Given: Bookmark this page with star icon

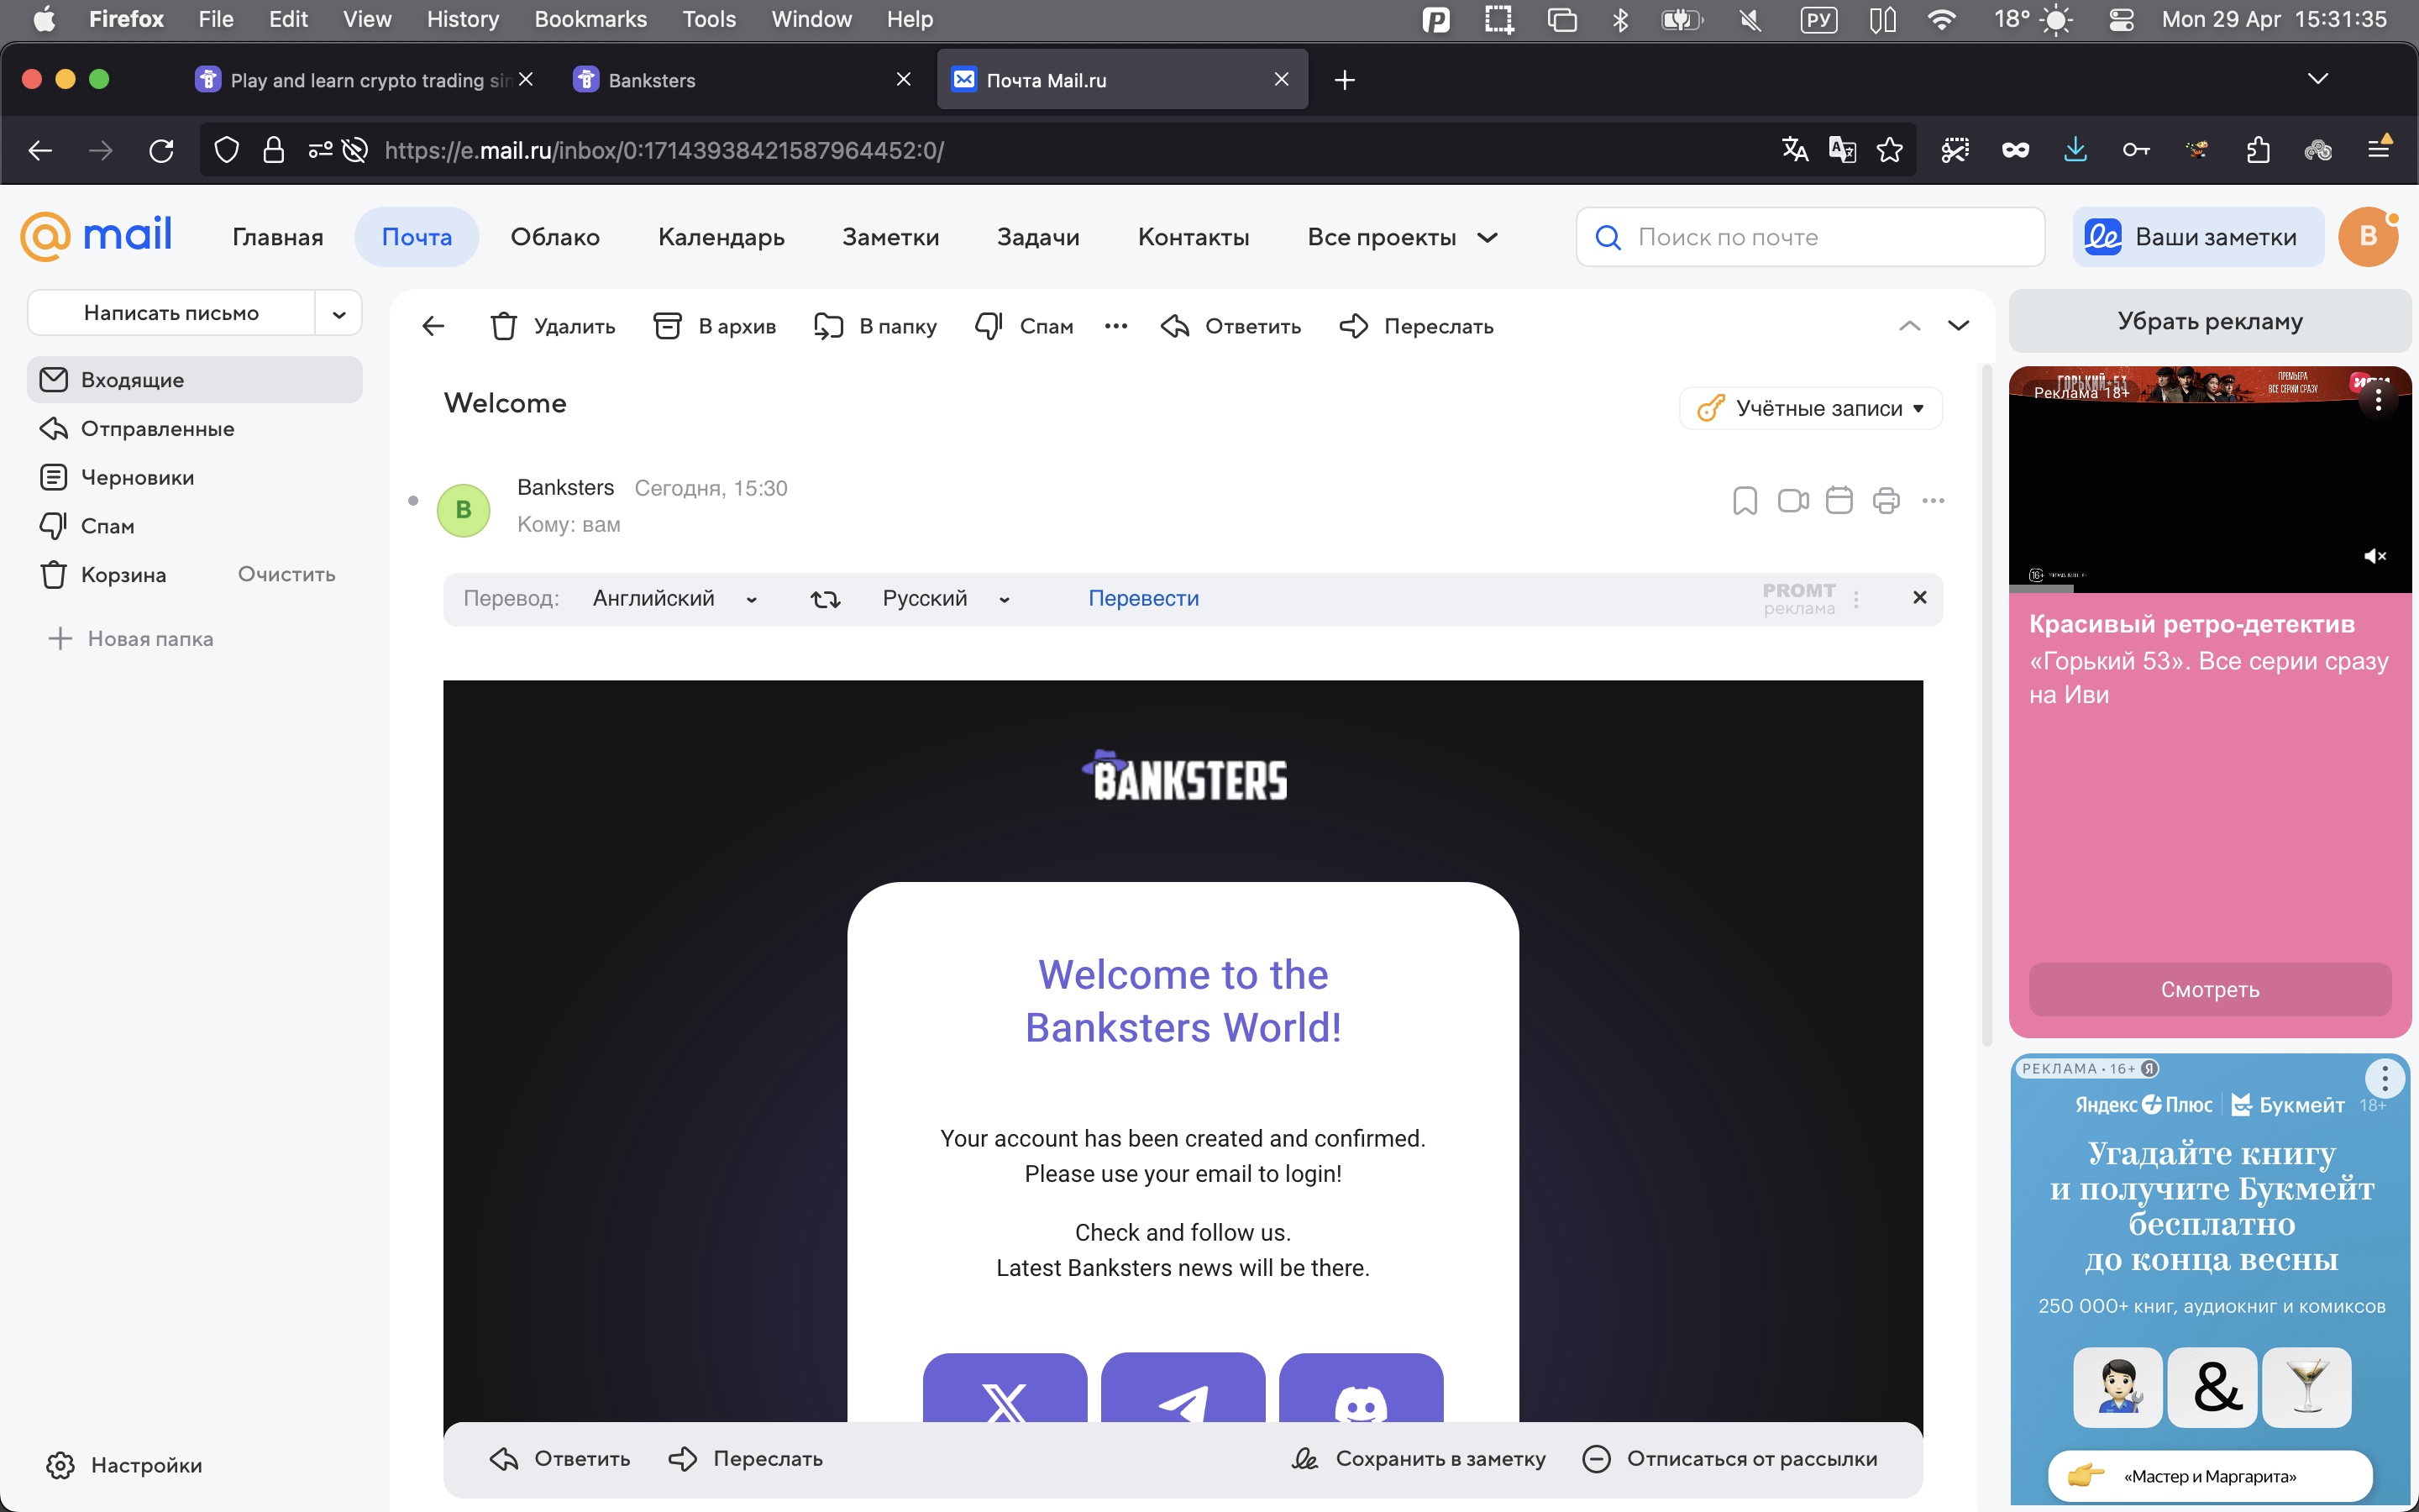Looking at the screenshot, I should pyautogui.click(x=1889, y=151).
